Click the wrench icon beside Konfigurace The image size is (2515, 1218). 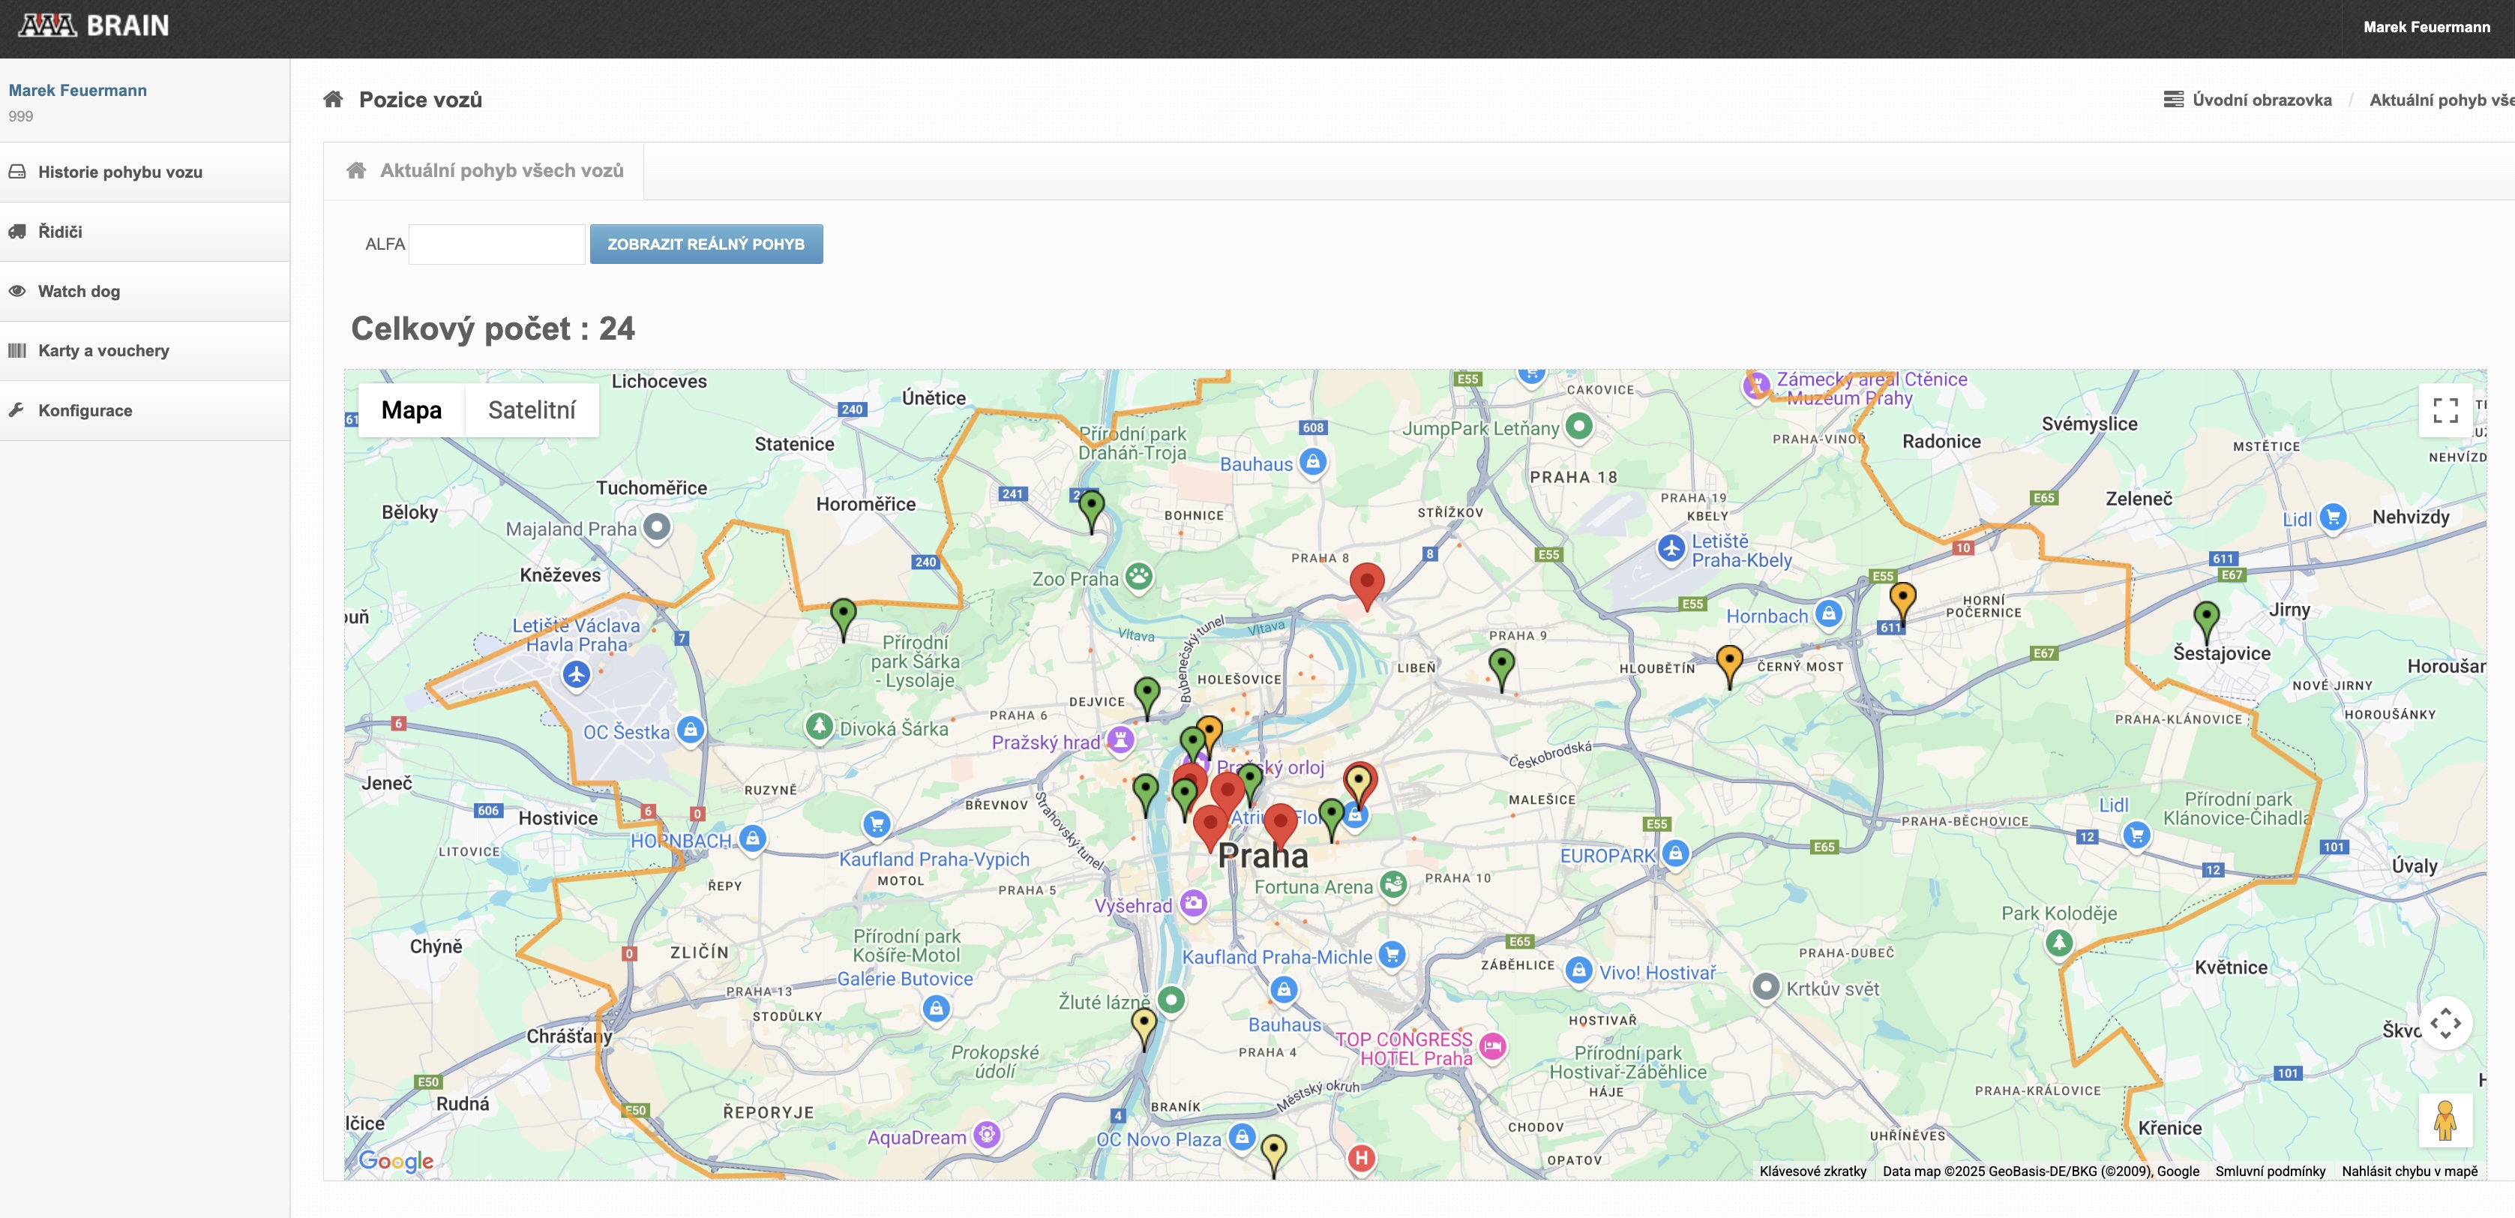16,410
